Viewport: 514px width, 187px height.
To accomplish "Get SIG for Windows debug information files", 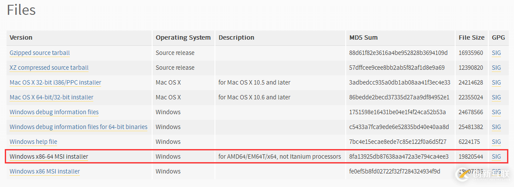I will click(496, 112).
